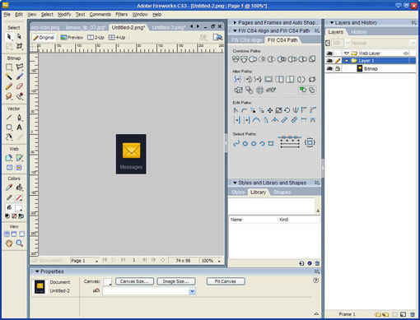The height and width of the screenshot is (320, 420).
Task: Select the Hand tool
Action: pyautogui.click(x=9, y=243)
